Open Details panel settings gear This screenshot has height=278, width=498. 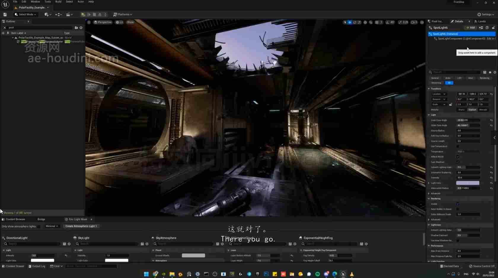(495, 72)
